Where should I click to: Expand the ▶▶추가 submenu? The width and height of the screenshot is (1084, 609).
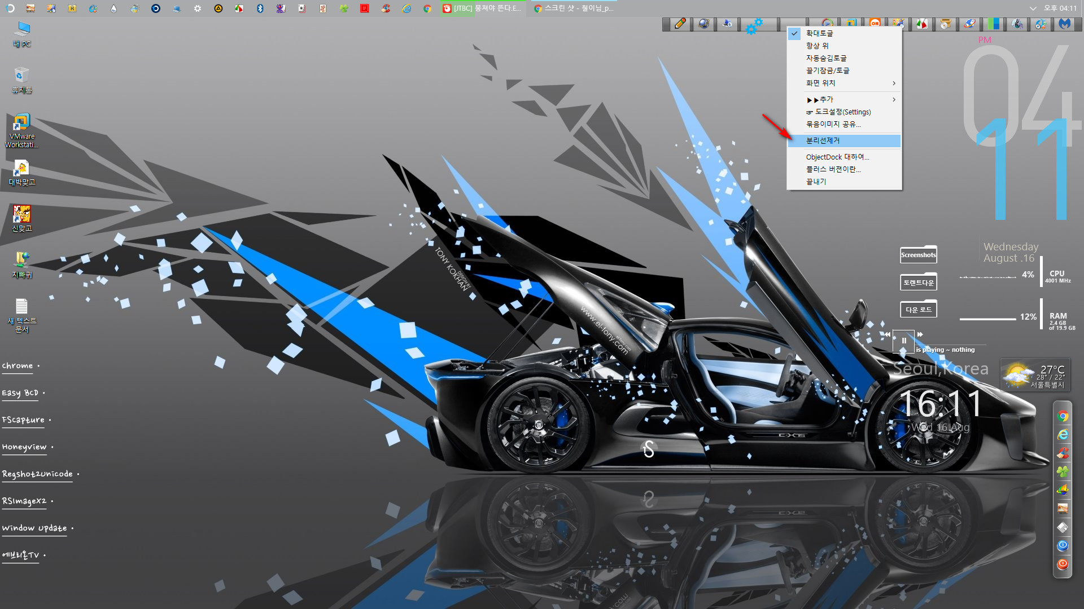(844, 99)
